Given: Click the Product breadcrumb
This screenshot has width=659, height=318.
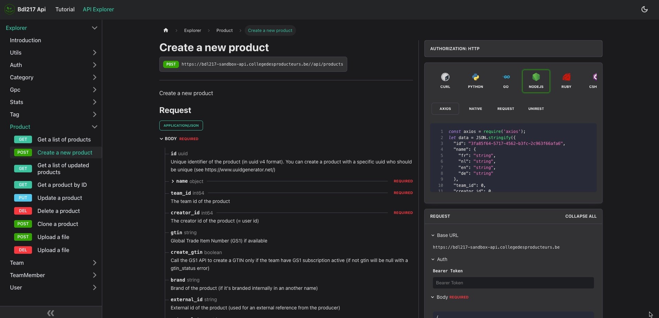Looking at the screenshot, I should tap(224, 30).
